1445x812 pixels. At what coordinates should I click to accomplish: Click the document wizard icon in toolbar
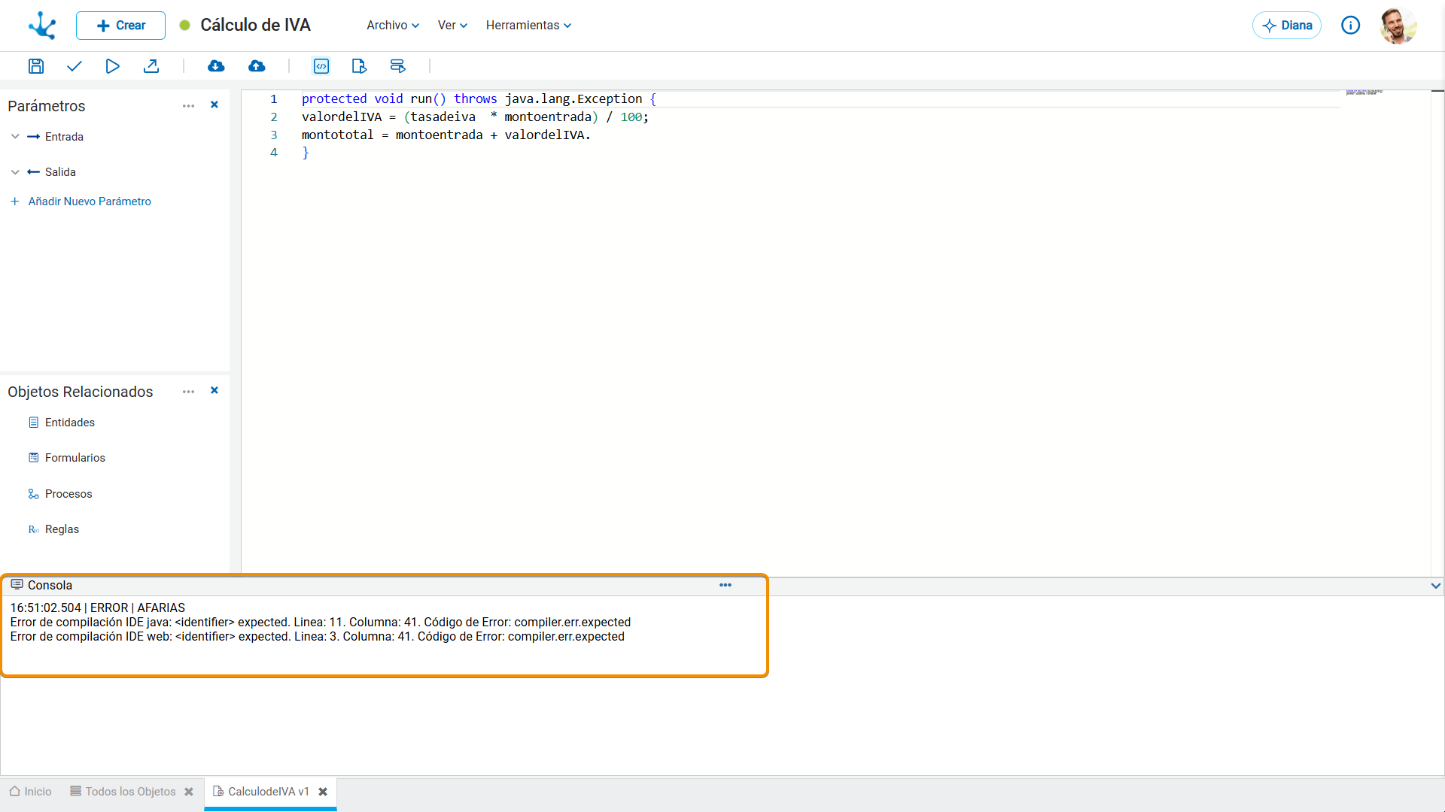pyautogui.click(x=359, y=66)
